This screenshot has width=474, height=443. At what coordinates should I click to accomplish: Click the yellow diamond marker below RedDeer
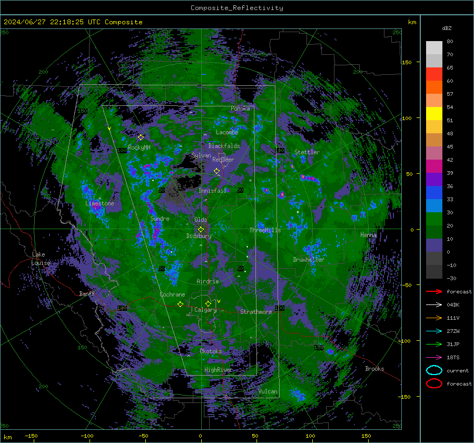[216, 171]
